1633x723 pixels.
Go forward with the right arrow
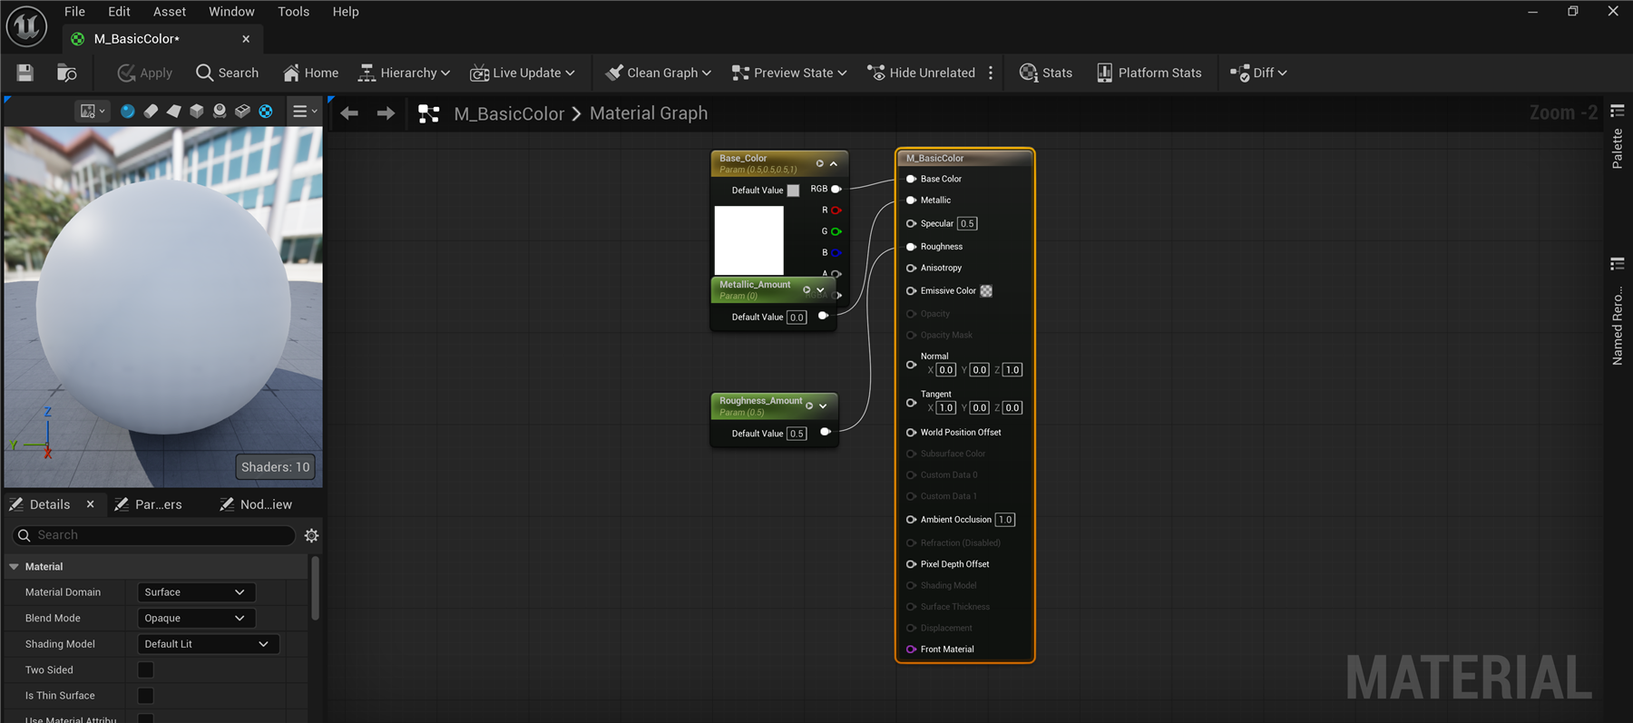386,113
